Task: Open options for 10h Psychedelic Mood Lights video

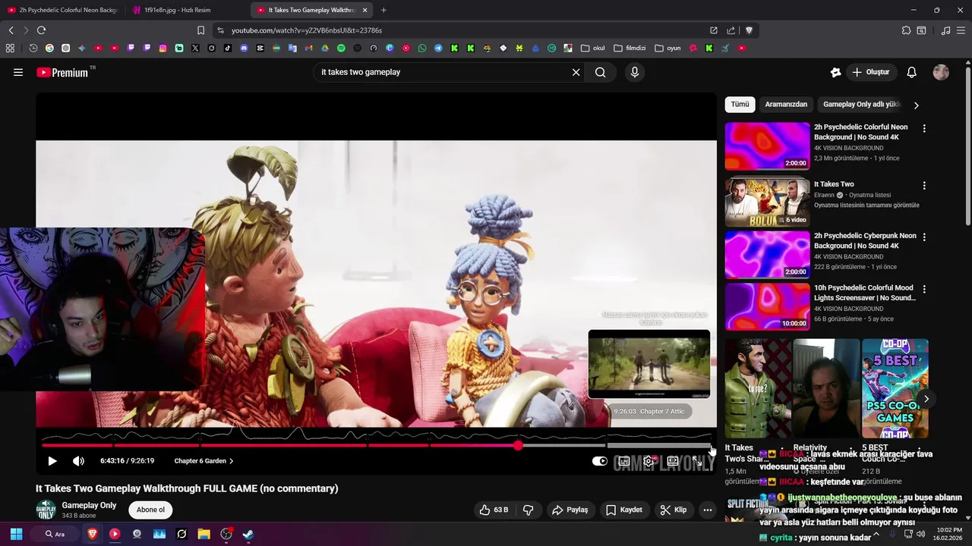Action: [924, 290]
